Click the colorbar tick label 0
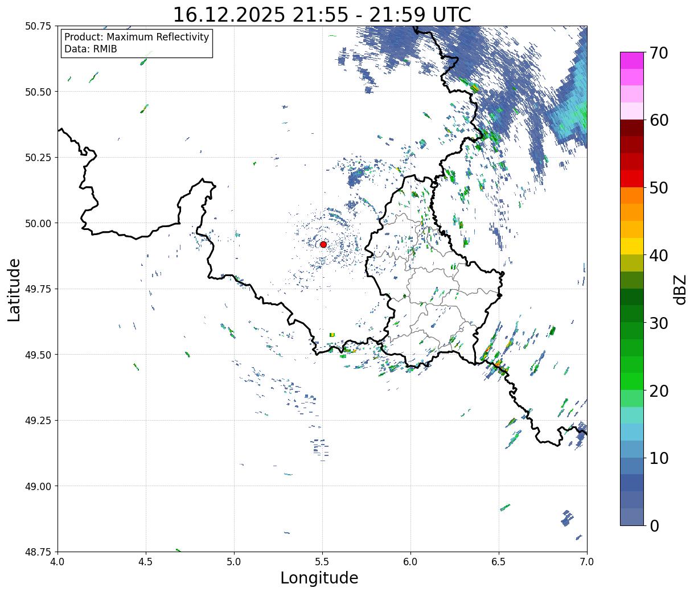The height and width of the screenshot is (592, 694). [654, 526]
